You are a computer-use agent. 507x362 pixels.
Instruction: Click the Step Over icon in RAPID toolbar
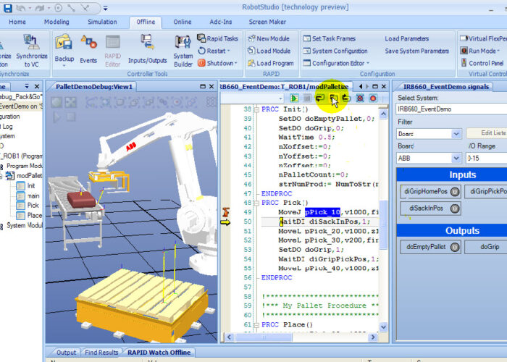tap(333, 98)
